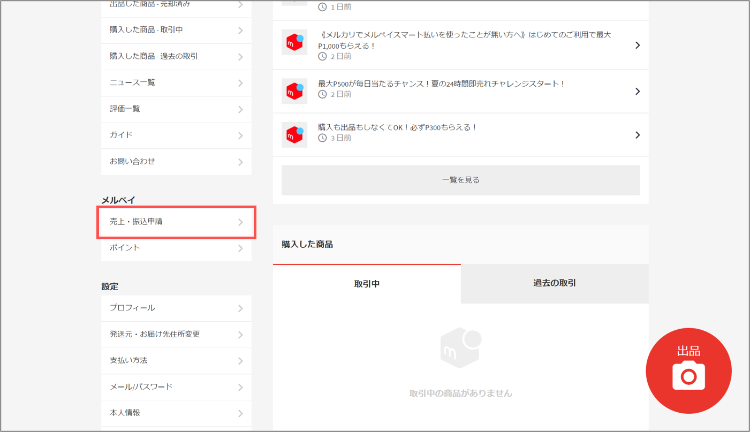The width and height of the screenshot is (750, 432).
Task: Click Mercari icon beside メルペイスマート払い notice
Action: [294, 42]
